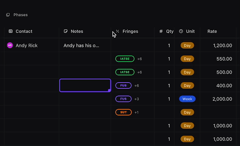
Task: Select Qty cell in 1,200.00 row
Action: 164,46
